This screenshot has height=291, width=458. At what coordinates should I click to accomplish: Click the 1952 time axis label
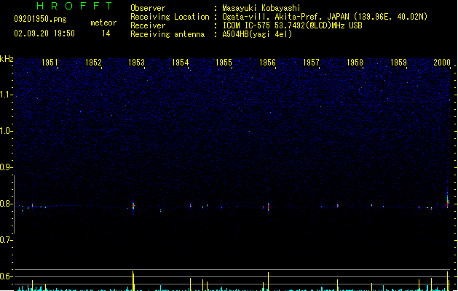[93, 63]
